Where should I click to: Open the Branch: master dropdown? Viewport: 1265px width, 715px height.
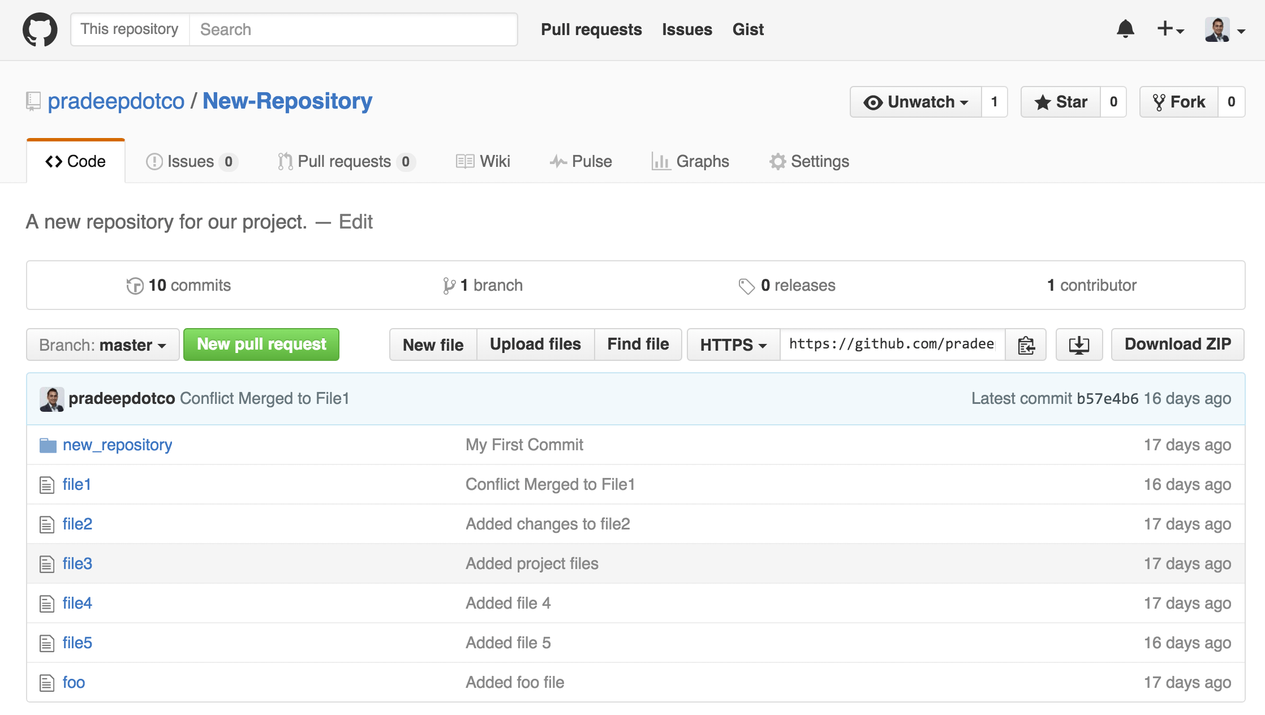[x=102, y=344]
